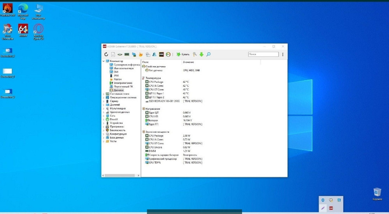The image size is (389, 214).
Task: Collapse the Компьютер tree node
Action: [104, 61]
